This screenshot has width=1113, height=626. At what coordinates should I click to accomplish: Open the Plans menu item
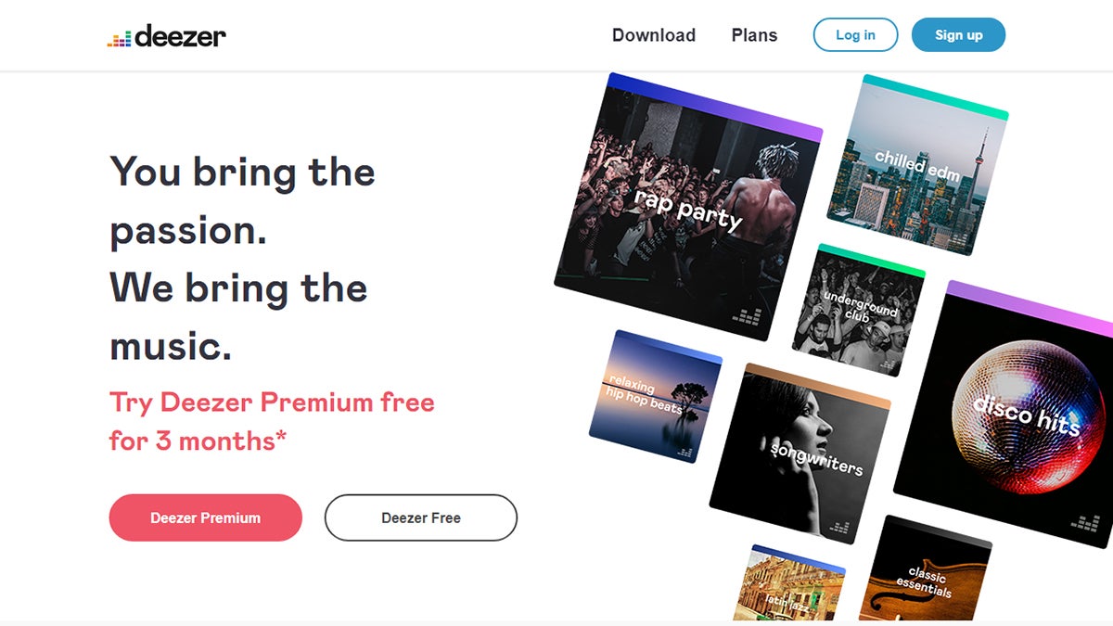[x=754, y=35]
